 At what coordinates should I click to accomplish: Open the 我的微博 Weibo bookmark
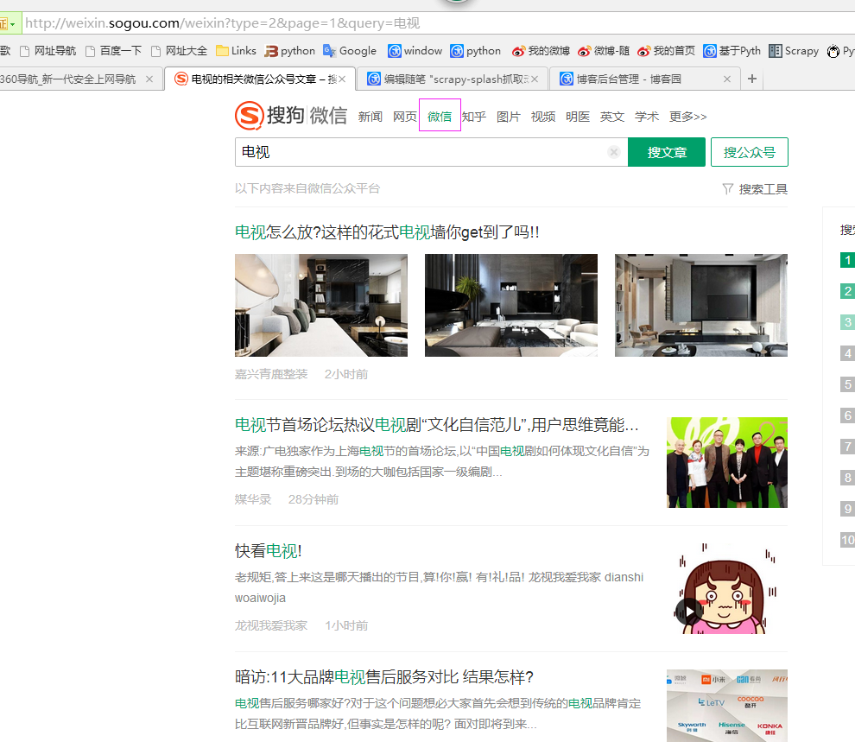(x=541, y=51)
